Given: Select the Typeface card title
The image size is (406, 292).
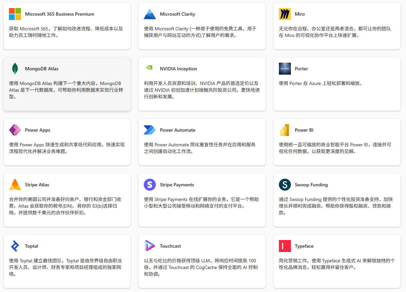Looking at the screenshot, I should (x=304, y=246).
